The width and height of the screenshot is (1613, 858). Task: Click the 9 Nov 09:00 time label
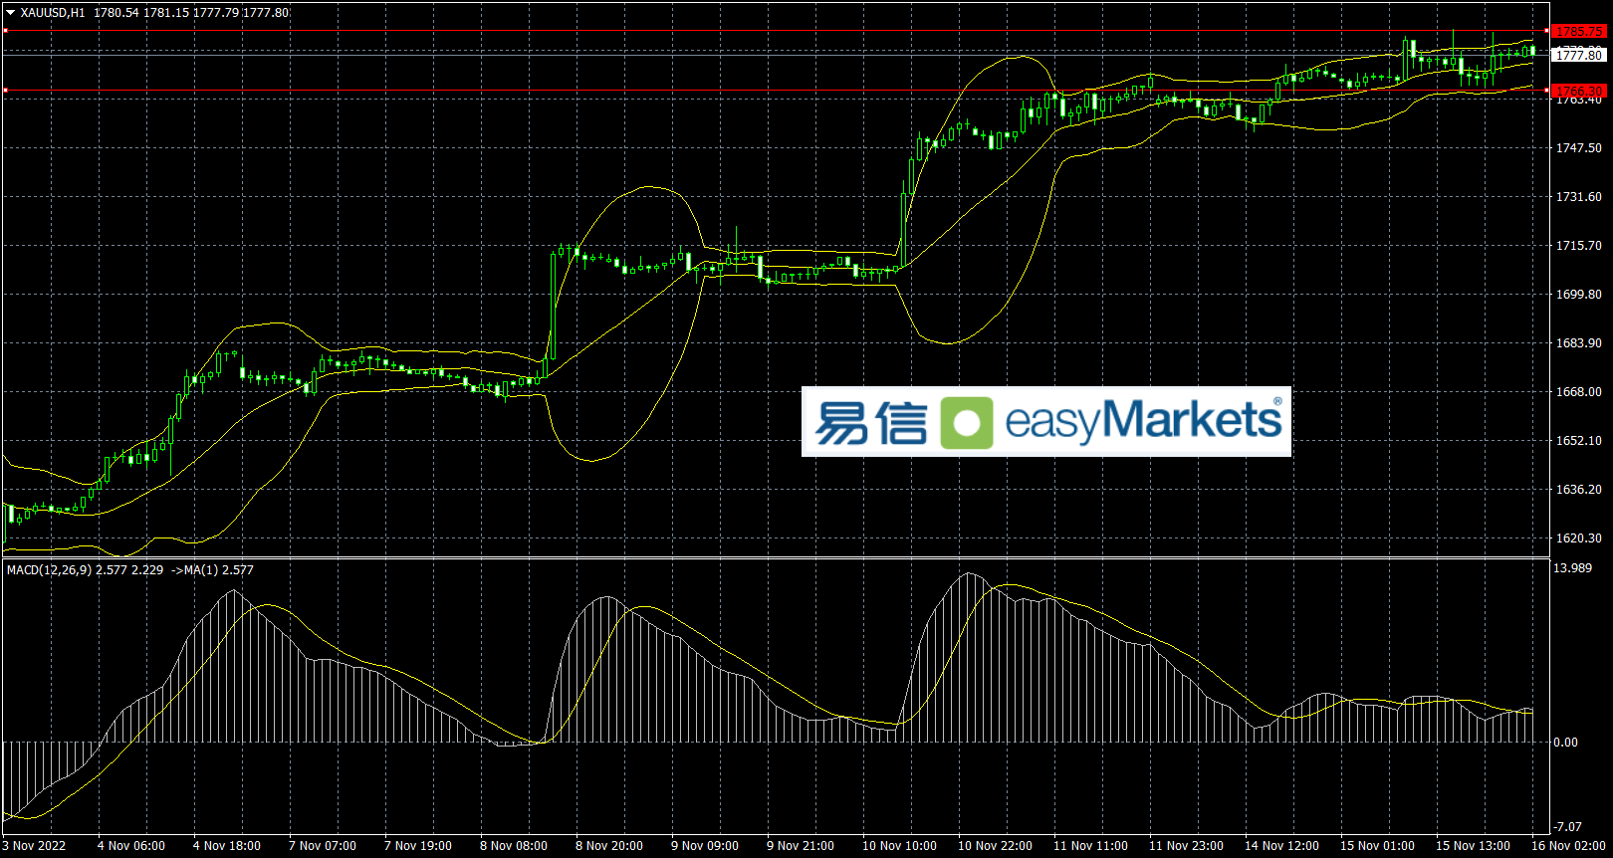click(705, 846)
